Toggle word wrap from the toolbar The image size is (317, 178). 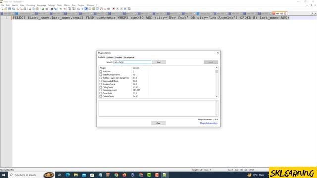(78, 9)
